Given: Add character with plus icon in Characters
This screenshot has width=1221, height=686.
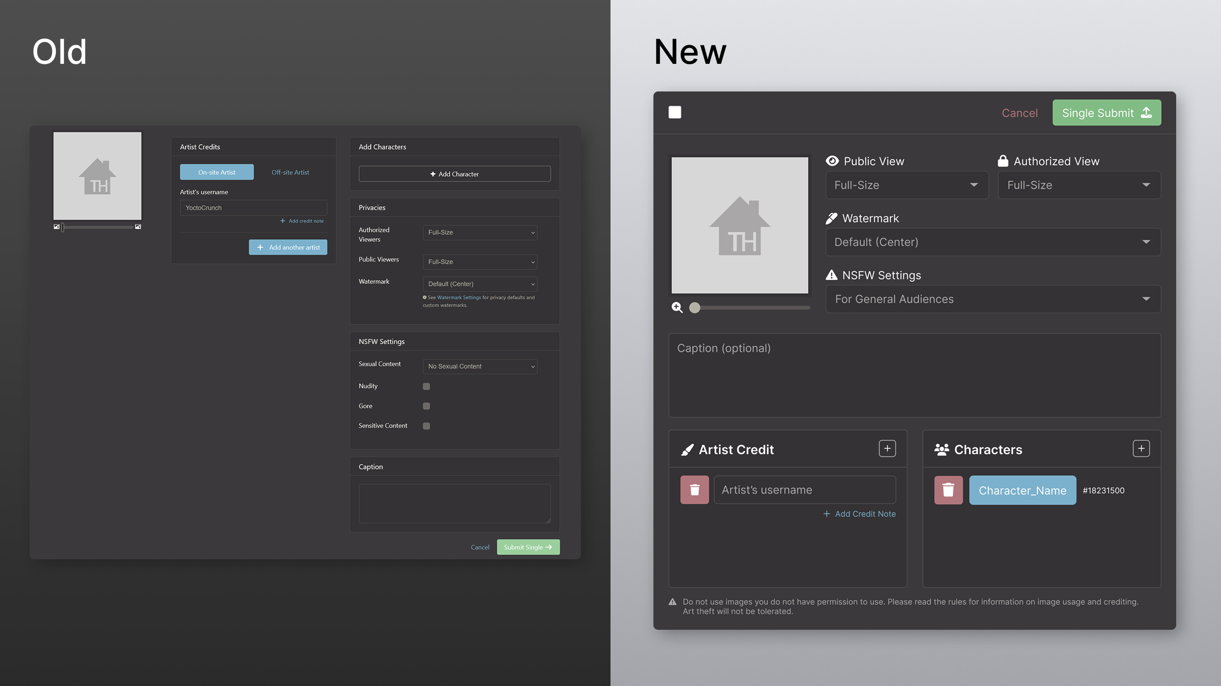Looking at the screenshot, I should tap(1141, 448).
